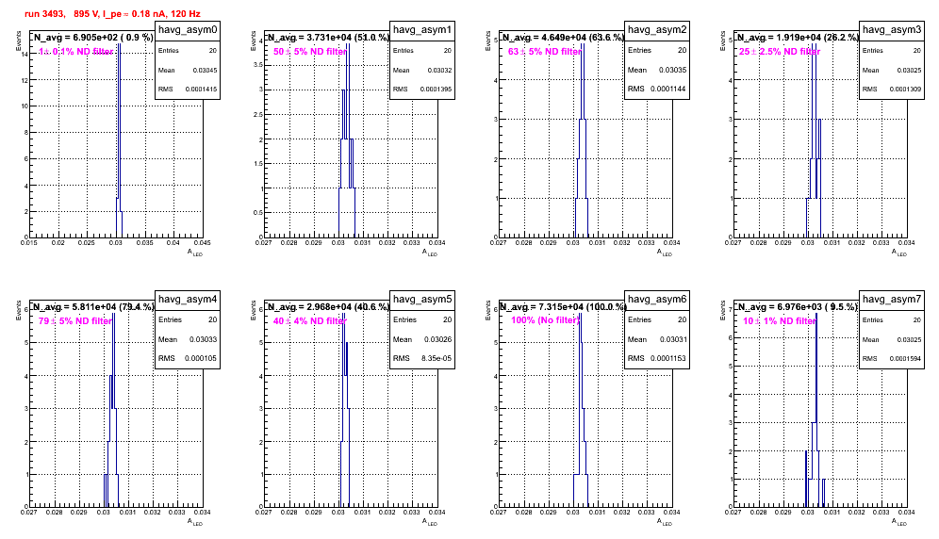The image size is (939, 539).
Task: Click the magenta 40± 4% ND filter label
Action: click(310, 321)
